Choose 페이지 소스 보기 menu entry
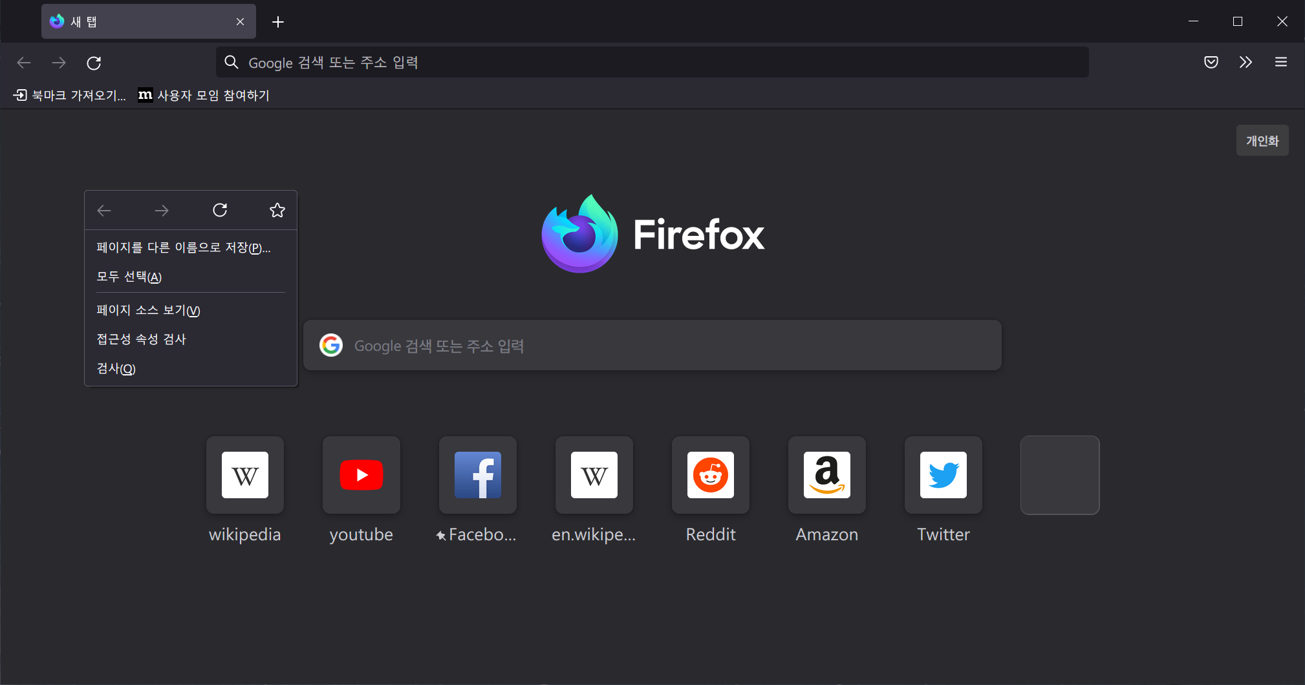The height and width of the screenshot is (685, 1305). click(x=191, y=310)
